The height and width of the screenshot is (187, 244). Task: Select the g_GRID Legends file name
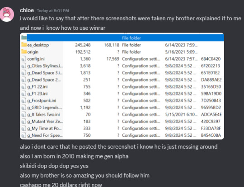click(45, 108)
